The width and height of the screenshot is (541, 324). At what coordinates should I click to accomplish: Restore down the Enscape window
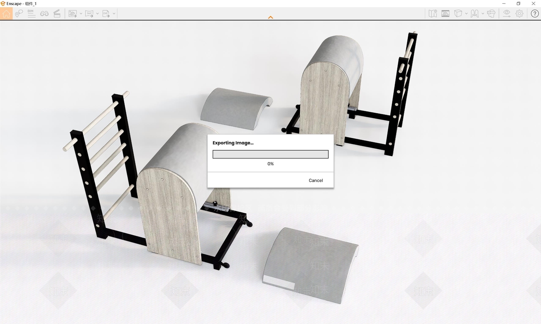(x=518, y=3)
